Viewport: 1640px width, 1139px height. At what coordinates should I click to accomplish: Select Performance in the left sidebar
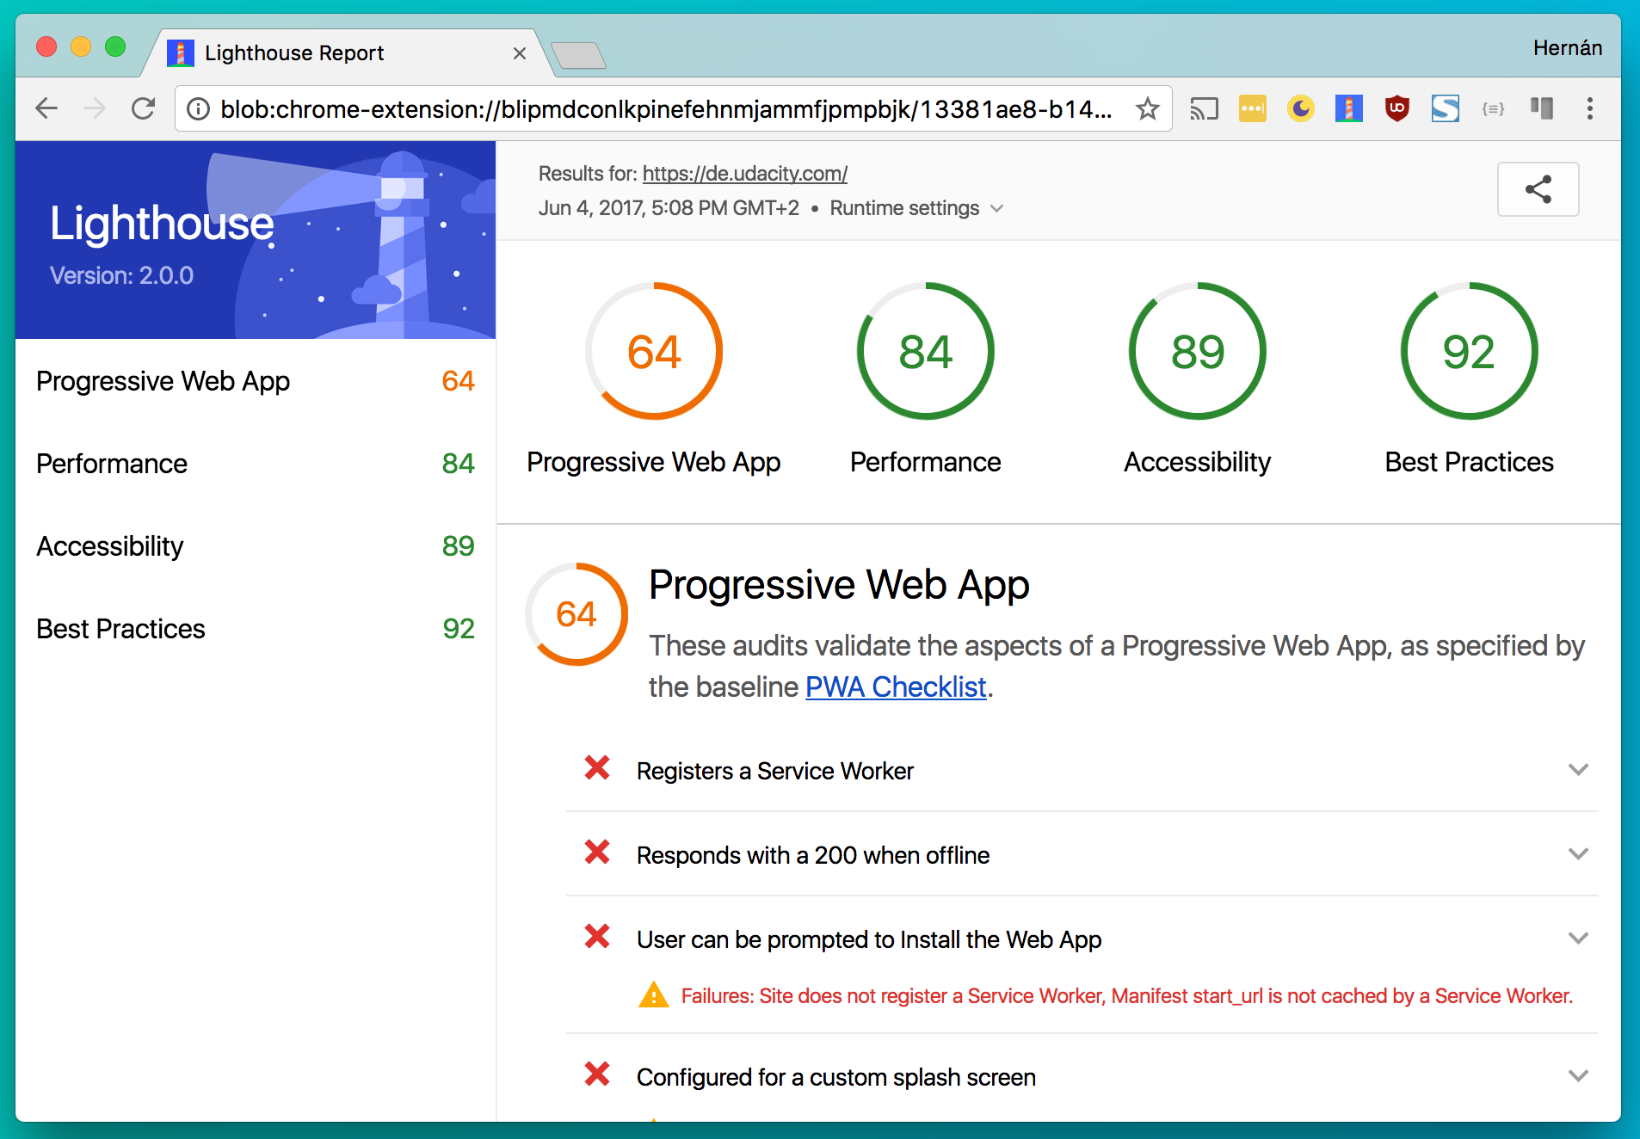112,464
